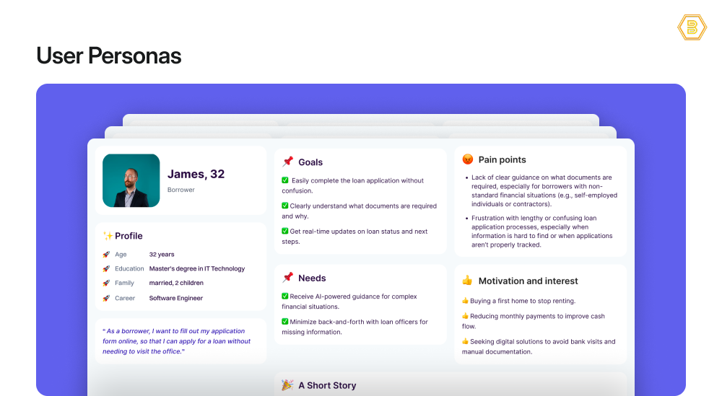Click the borrower quote text block
The width and height of the screenshot is (722, 396).
click(180, 341)
